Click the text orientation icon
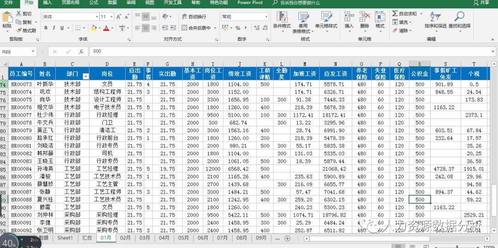Screen dimensions: 498x248 click(x=165, y=17)
